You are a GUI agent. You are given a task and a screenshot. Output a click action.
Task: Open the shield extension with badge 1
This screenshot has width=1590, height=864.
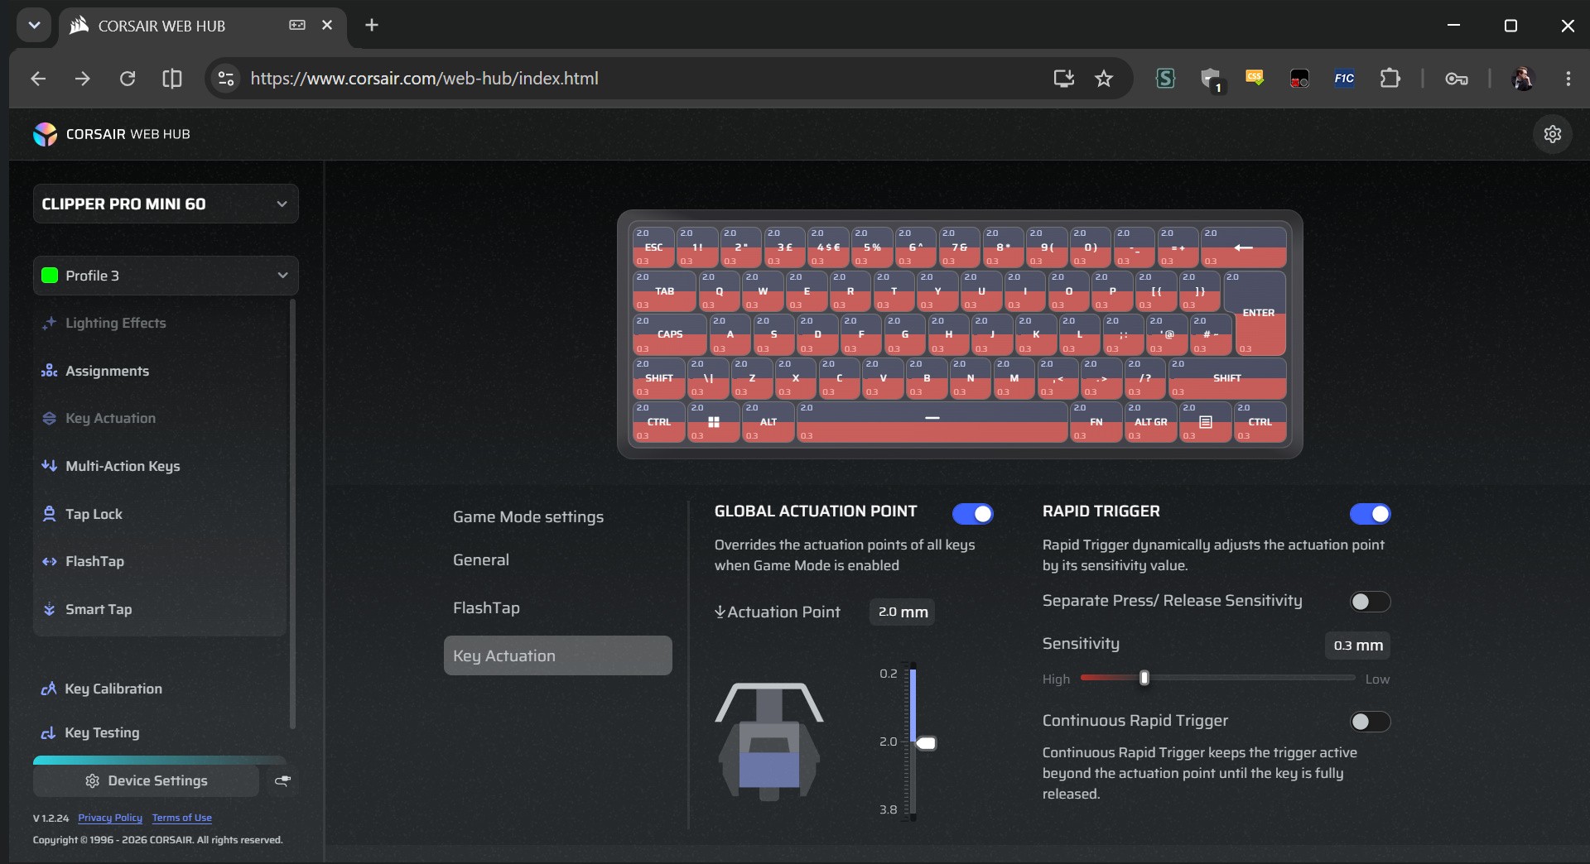click(x=1212, y=79)
